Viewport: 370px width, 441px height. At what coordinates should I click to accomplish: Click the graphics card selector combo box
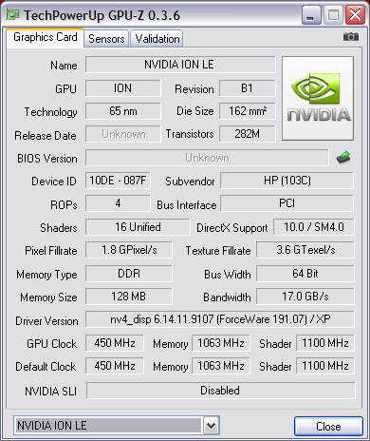coord(117,426)
